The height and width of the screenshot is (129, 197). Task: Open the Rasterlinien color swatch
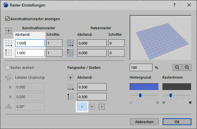[177, 87]
